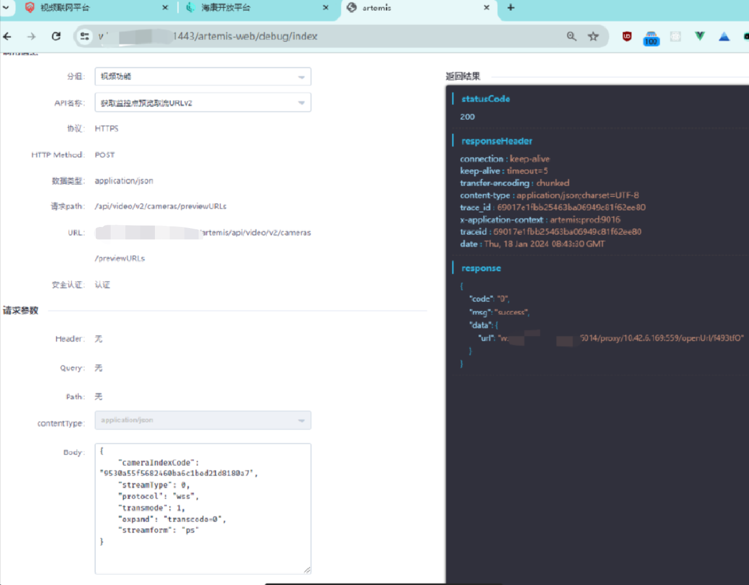Click the keep-alive timeout=5 line
Image resolution: width=749 pixels, height=585 pixels.
(x=503, y=171)
